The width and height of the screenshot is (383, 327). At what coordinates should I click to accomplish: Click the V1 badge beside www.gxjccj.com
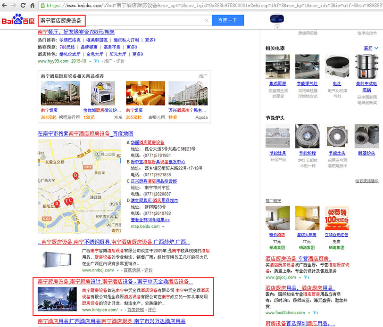point(307,277)
